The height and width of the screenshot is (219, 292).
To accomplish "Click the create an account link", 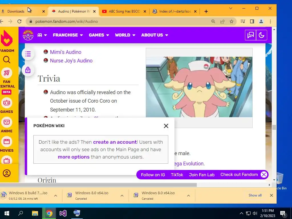I will pyautogui.click(x=115, y=142).
